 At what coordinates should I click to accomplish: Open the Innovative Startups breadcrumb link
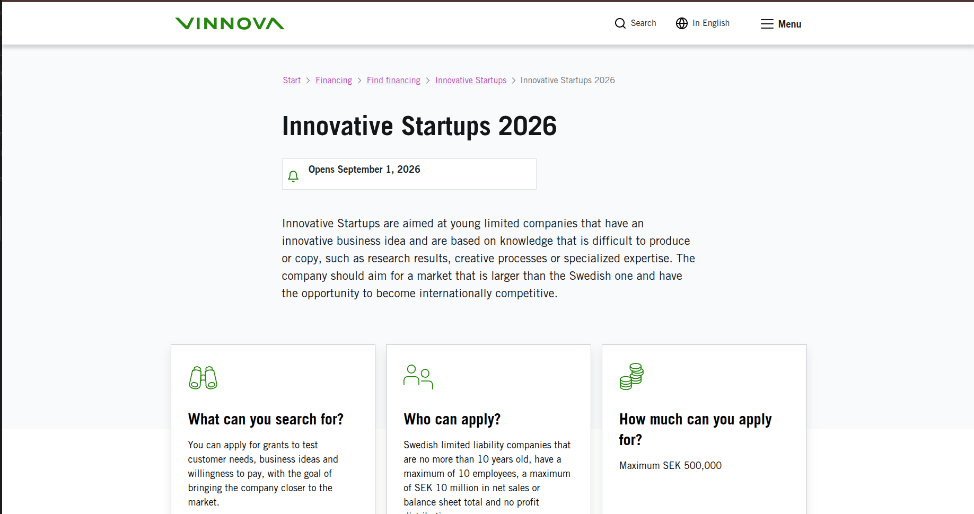pos(471,80)
